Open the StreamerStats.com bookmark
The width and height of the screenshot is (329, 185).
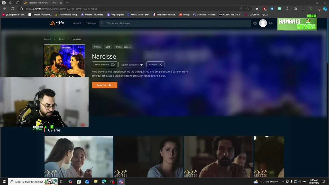pos(66,15)
